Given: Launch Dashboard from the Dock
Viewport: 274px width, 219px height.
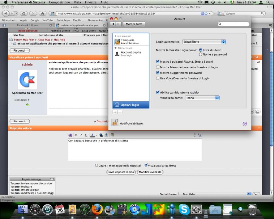Looking at the screenshot, I should [35, 209].
